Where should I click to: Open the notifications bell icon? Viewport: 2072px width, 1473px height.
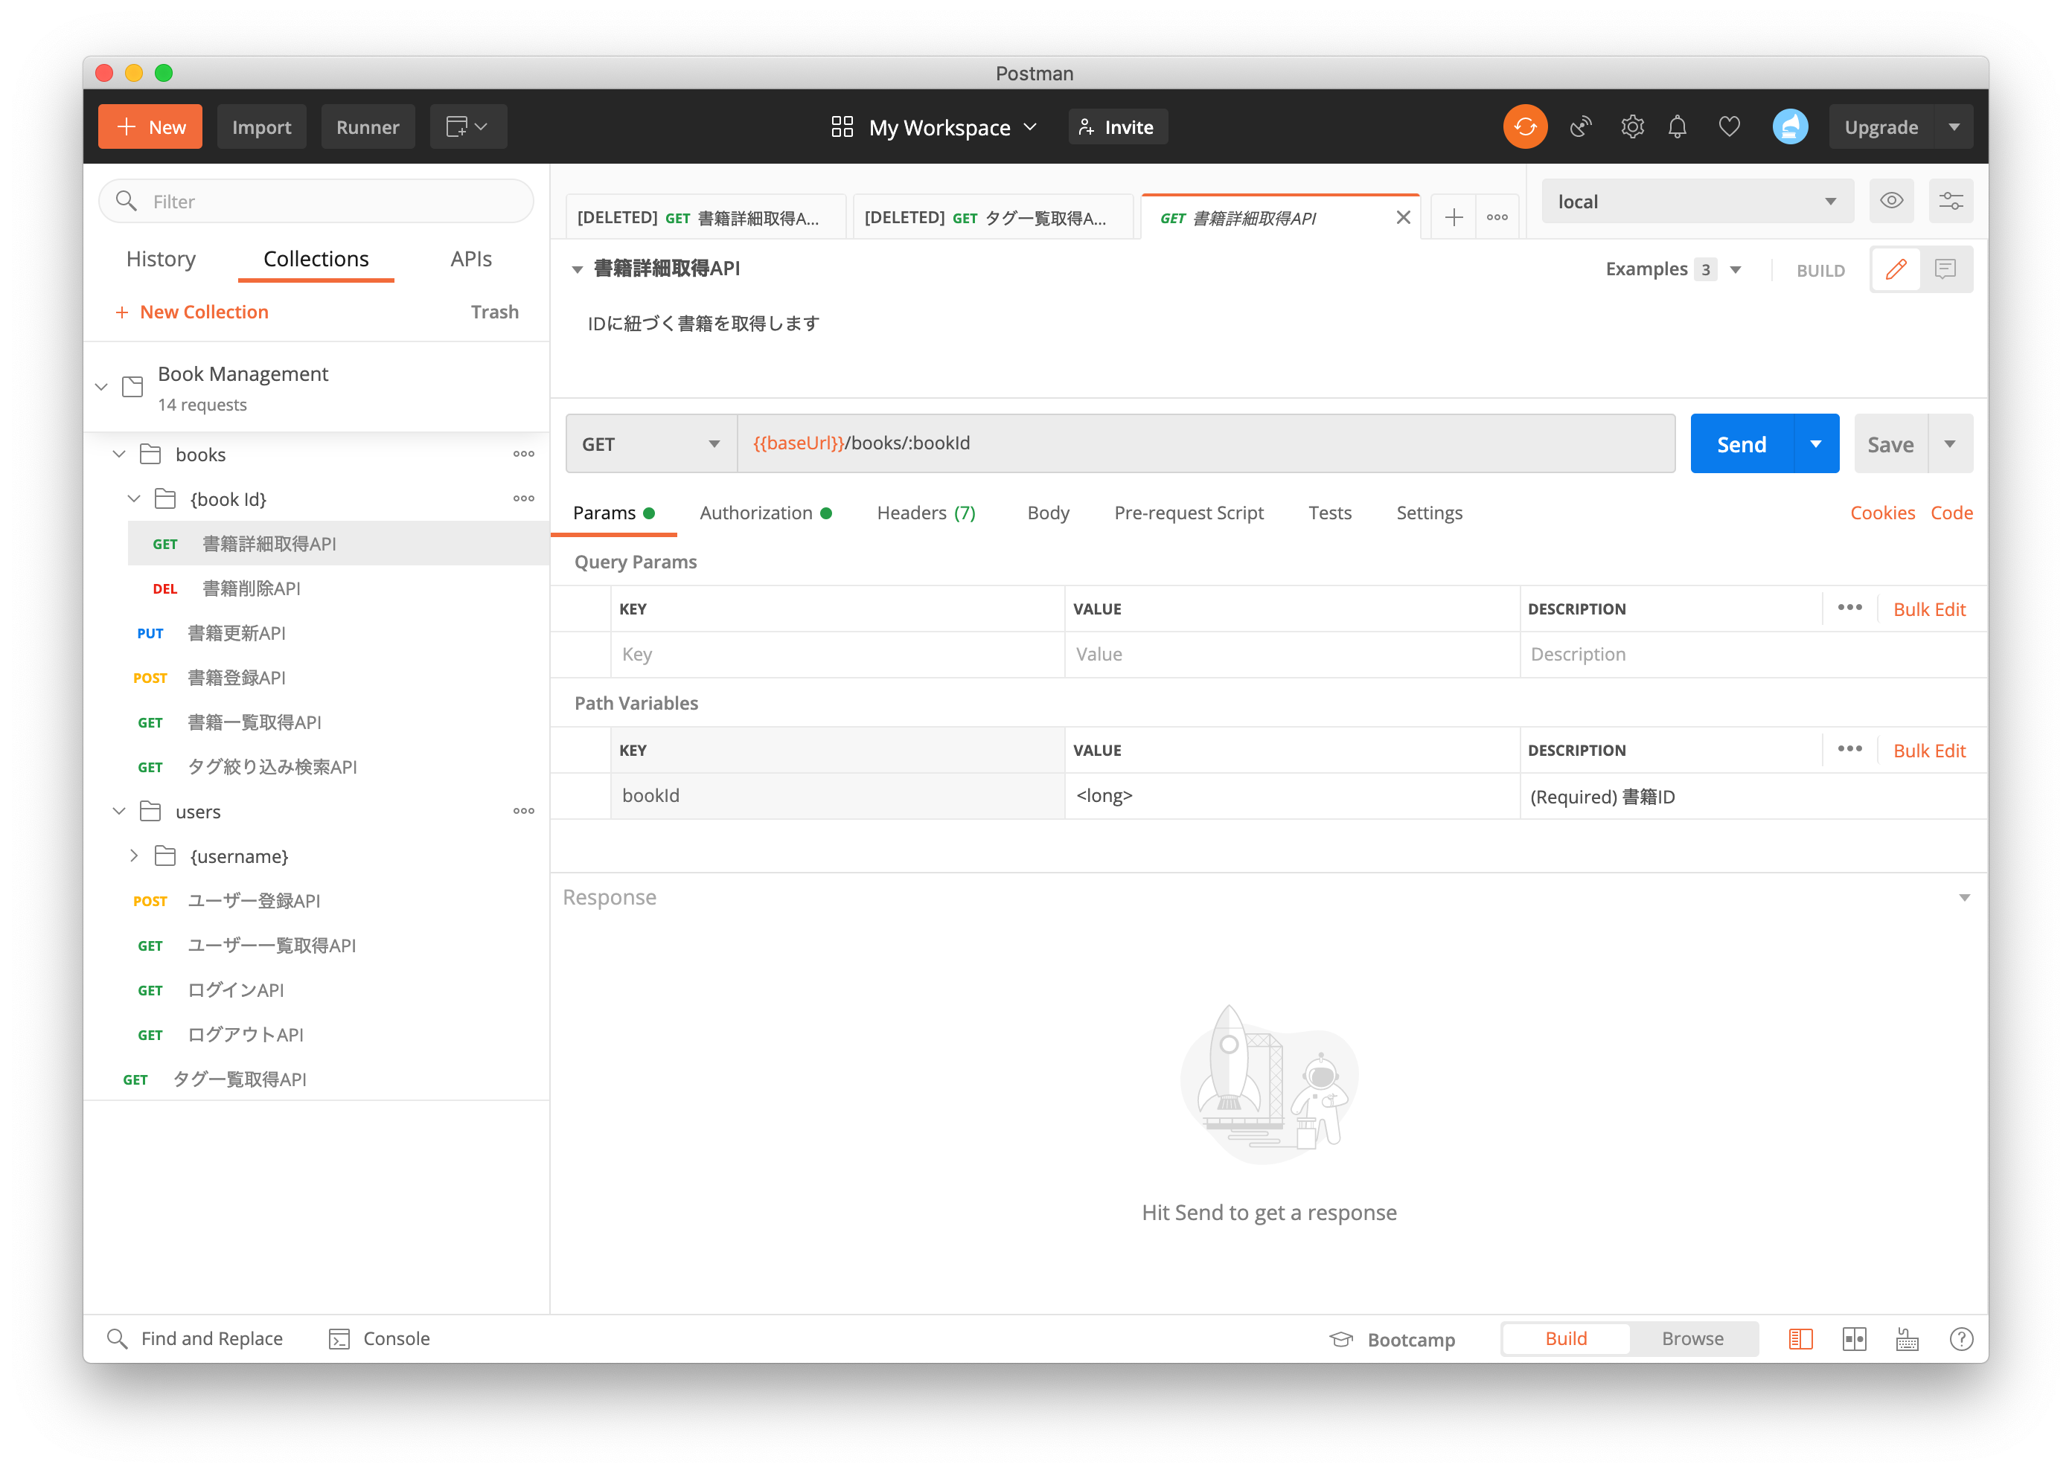coord(1678,126)
